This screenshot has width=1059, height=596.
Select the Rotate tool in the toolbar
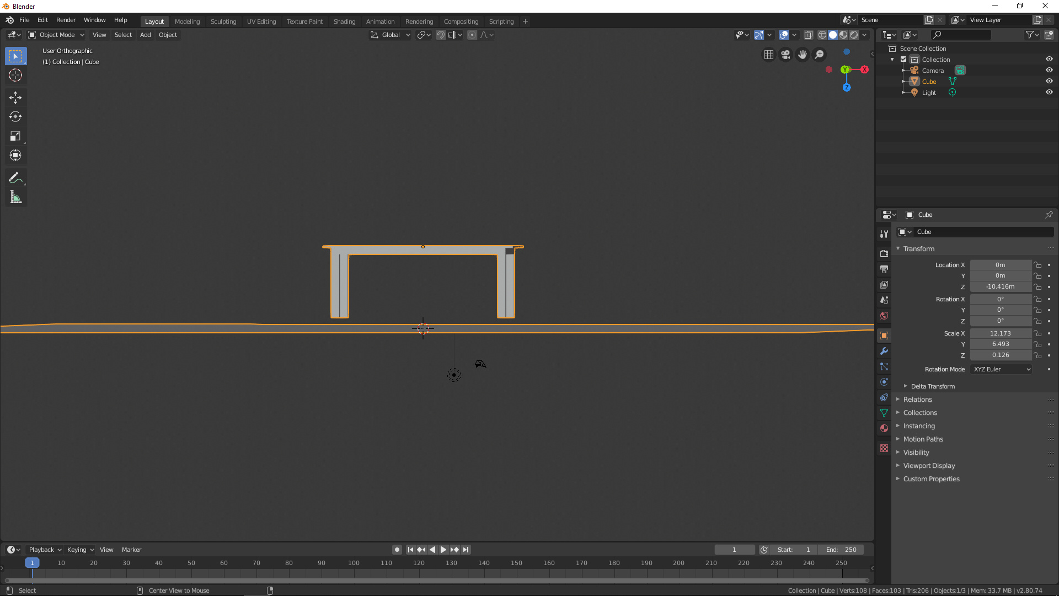15,116
